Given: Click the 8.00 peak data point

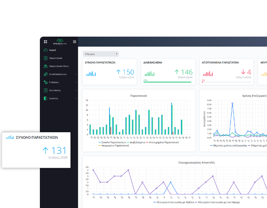Looking at the screenshot, I should pos(232,103).
